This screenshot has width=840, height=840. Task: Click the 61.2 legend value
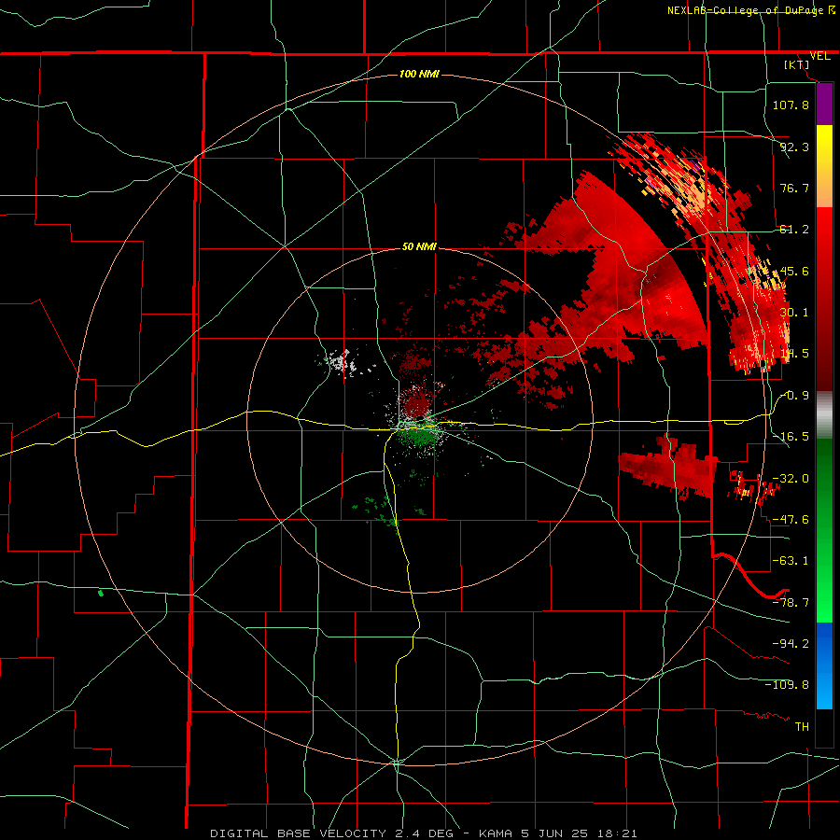[794, 230]
